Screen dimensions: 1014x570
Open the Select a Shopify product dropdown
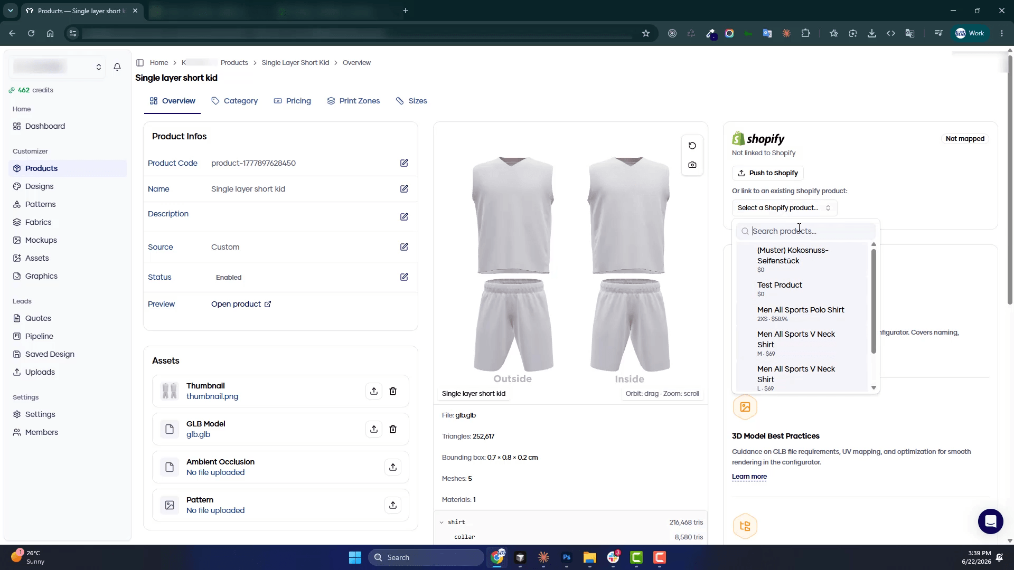pos(784,208)
